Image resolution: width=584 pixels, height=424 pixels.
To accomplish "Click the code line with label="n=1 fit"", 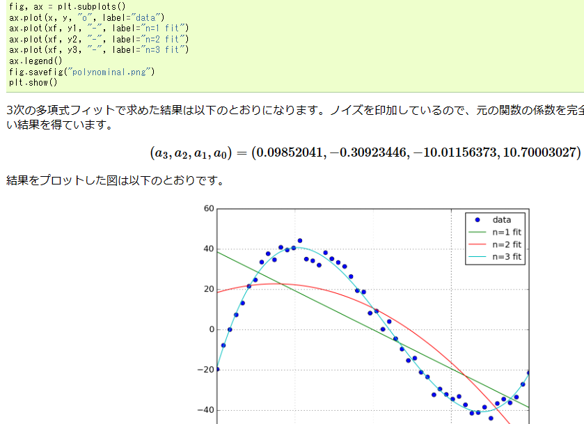I will point(99,29).
